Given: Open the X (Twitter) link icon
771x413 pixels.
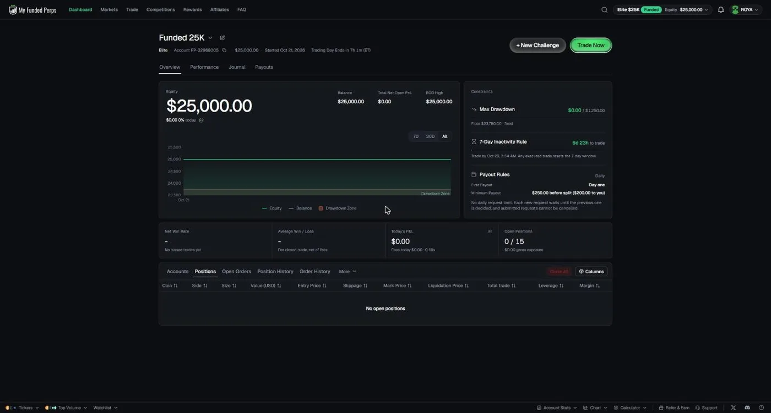Looking at the screenshot, I should point(733,408).
